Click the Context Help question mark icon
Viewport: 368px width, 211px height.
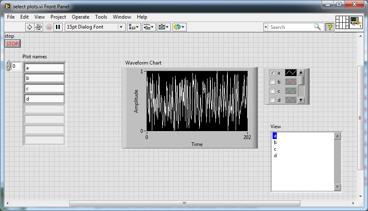pyautogui.click(x=330, y=27)
